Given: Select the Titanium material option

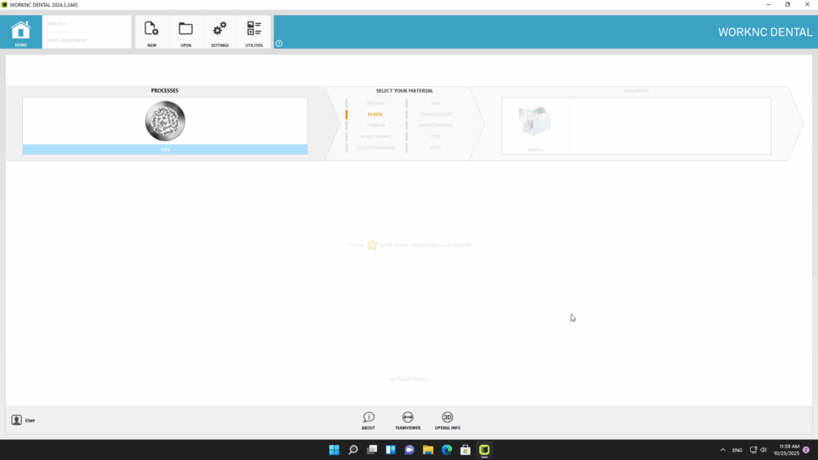Looking at the screenshot, I should tap(375, 125).
